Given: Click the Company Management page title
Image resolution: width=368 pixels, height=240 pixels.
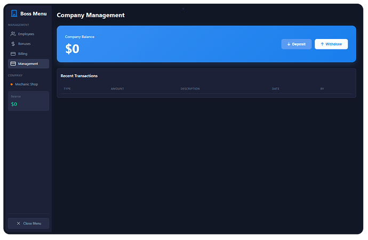Looking at the screenshot, I should click(91, 15).
